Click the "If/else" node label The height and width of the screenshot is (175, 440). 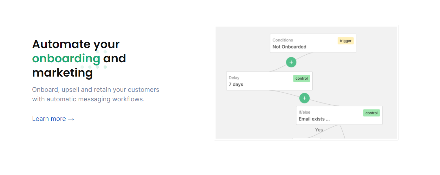point(304,112)
